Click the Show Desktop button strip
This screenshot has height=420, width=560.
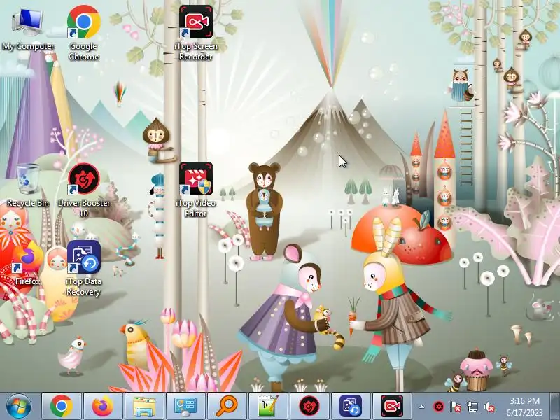pyautogui.click(x=555, y=407)
